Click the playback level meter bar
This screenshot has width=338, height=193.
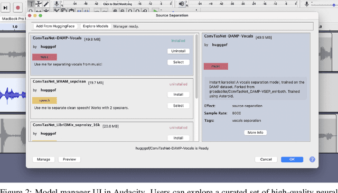242,4
